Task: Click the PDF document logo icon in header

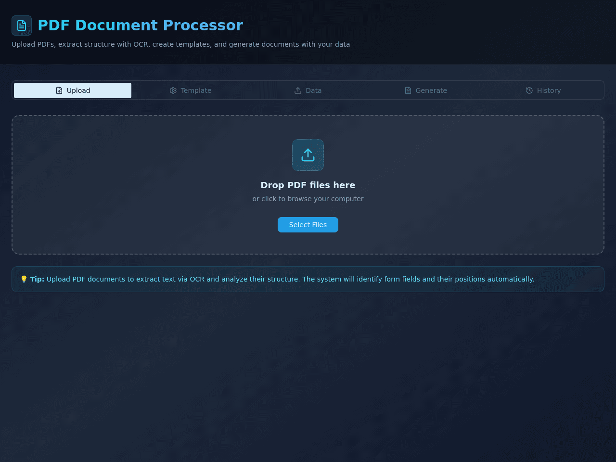Action: (x=22, y=26)
